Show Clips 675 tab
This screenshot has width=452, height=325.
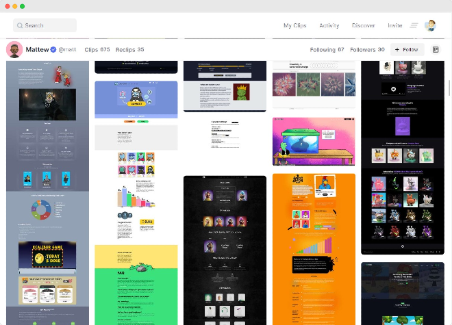[97, 50]
